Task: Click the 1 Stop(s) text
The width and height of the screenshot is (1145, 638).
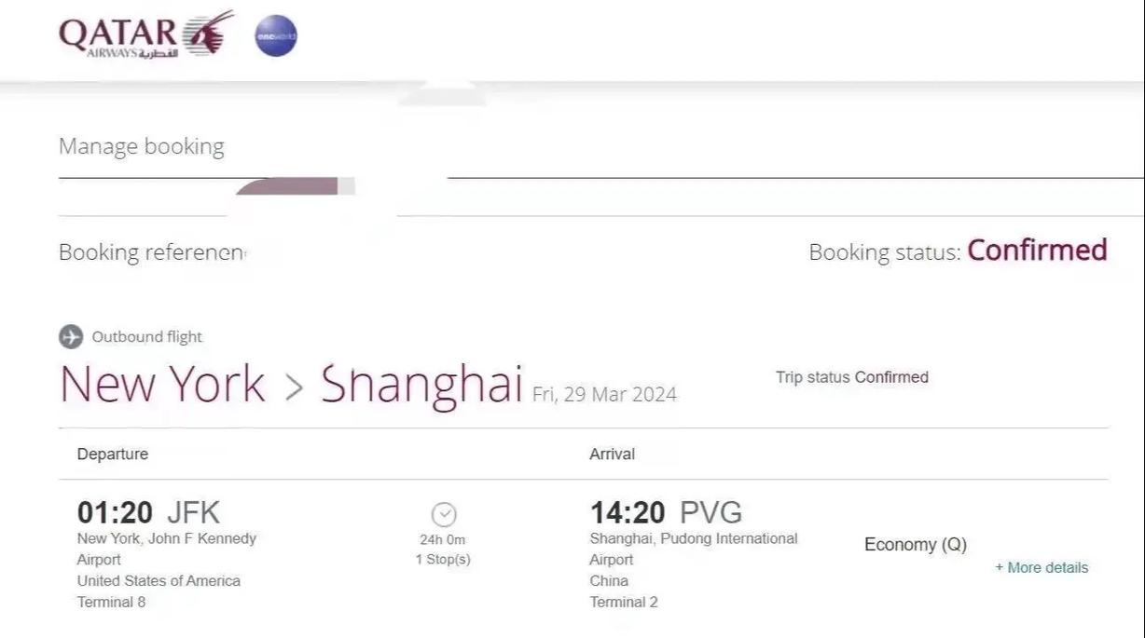Action: pyautogui.click(x=443, y=560)
